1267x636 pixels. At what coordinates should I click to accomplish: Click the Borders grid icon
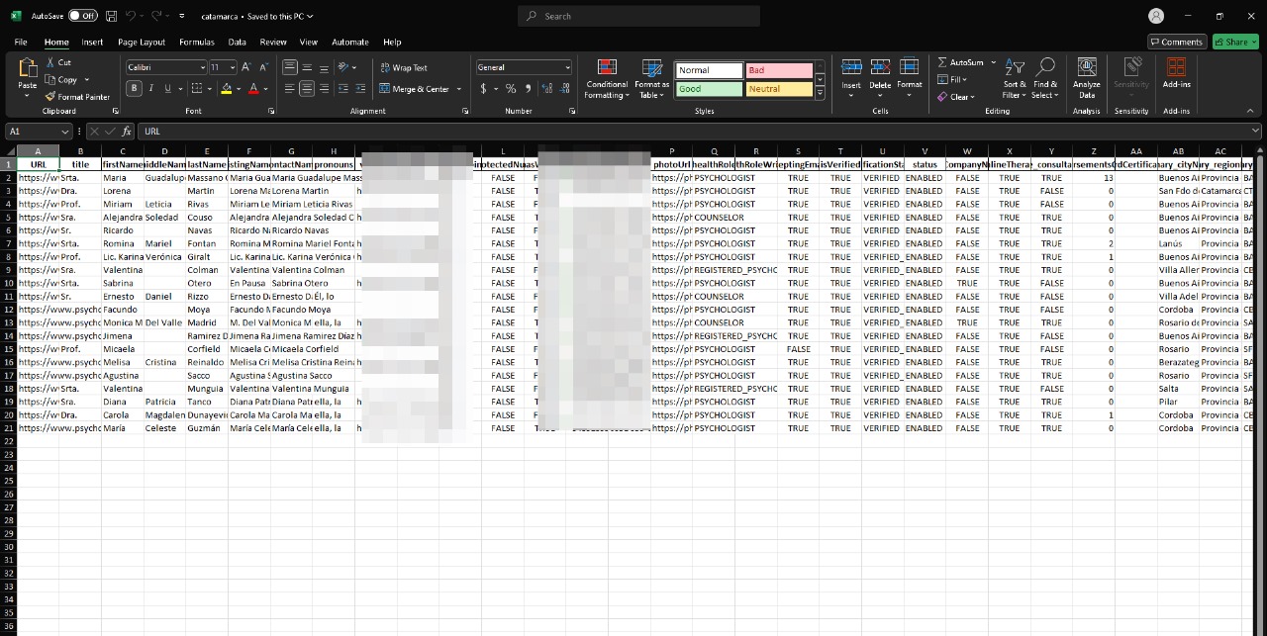pos(197,88)
